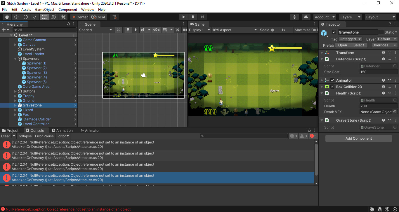Toggle scene lighting in the Scene view
399x212 pixels.
128,30
